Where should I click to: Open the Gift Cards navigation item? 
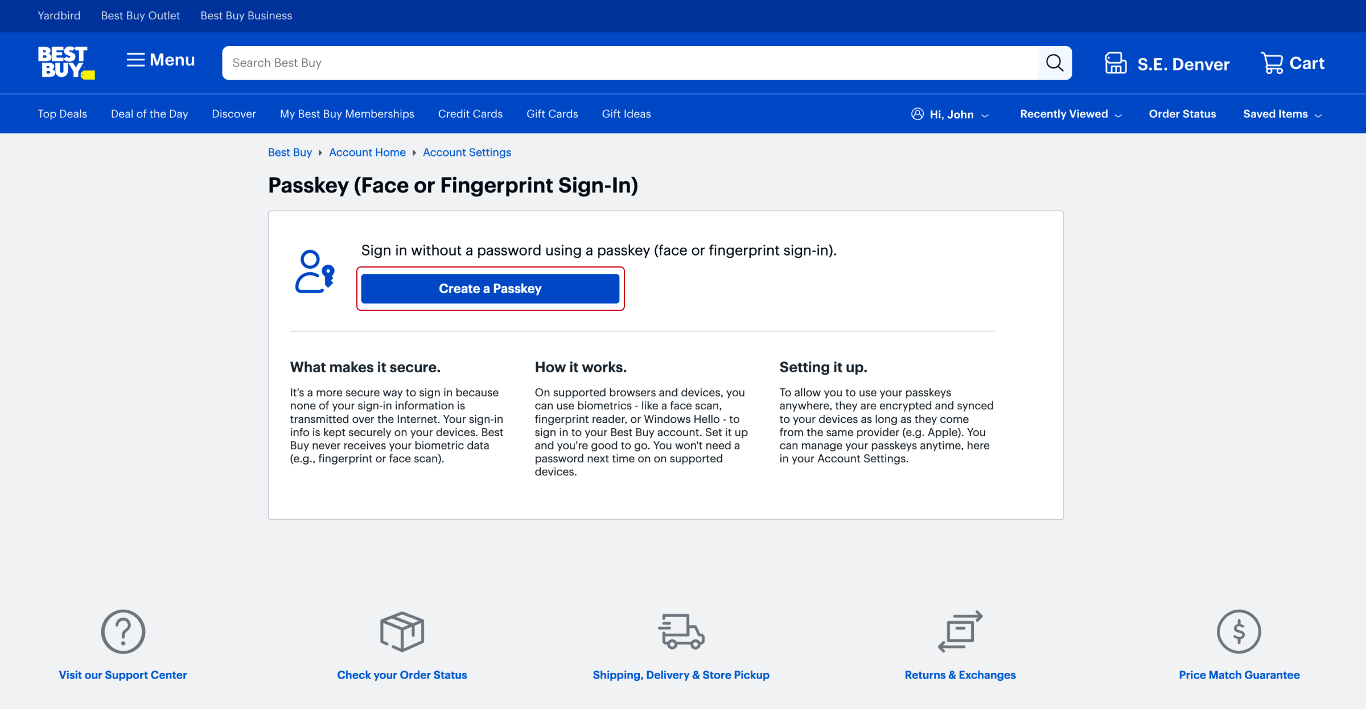552,114
